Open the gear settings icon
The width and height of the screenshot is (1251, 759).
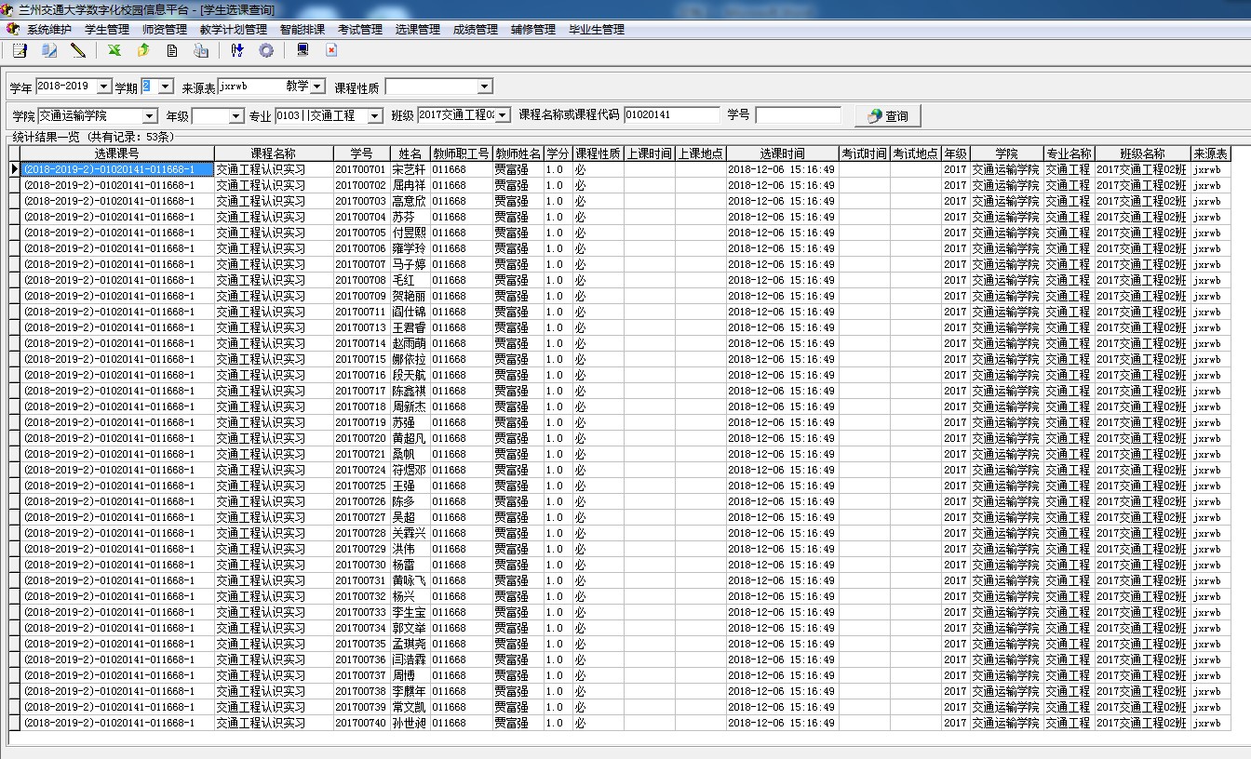click(266, 50)
